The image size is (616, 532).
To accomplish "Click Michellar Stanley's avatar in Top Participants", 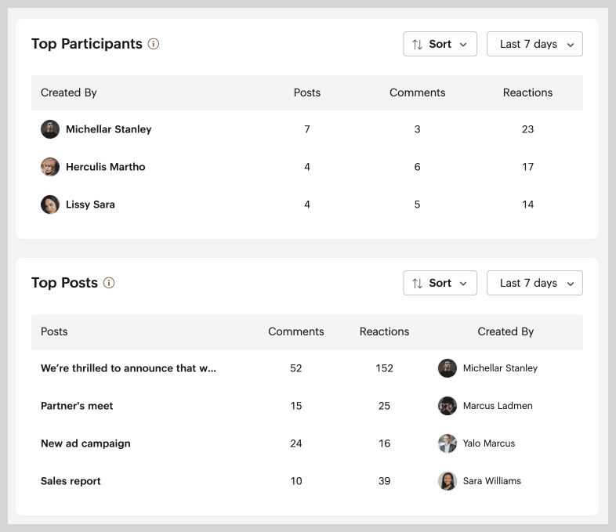I will coord(50,129).
